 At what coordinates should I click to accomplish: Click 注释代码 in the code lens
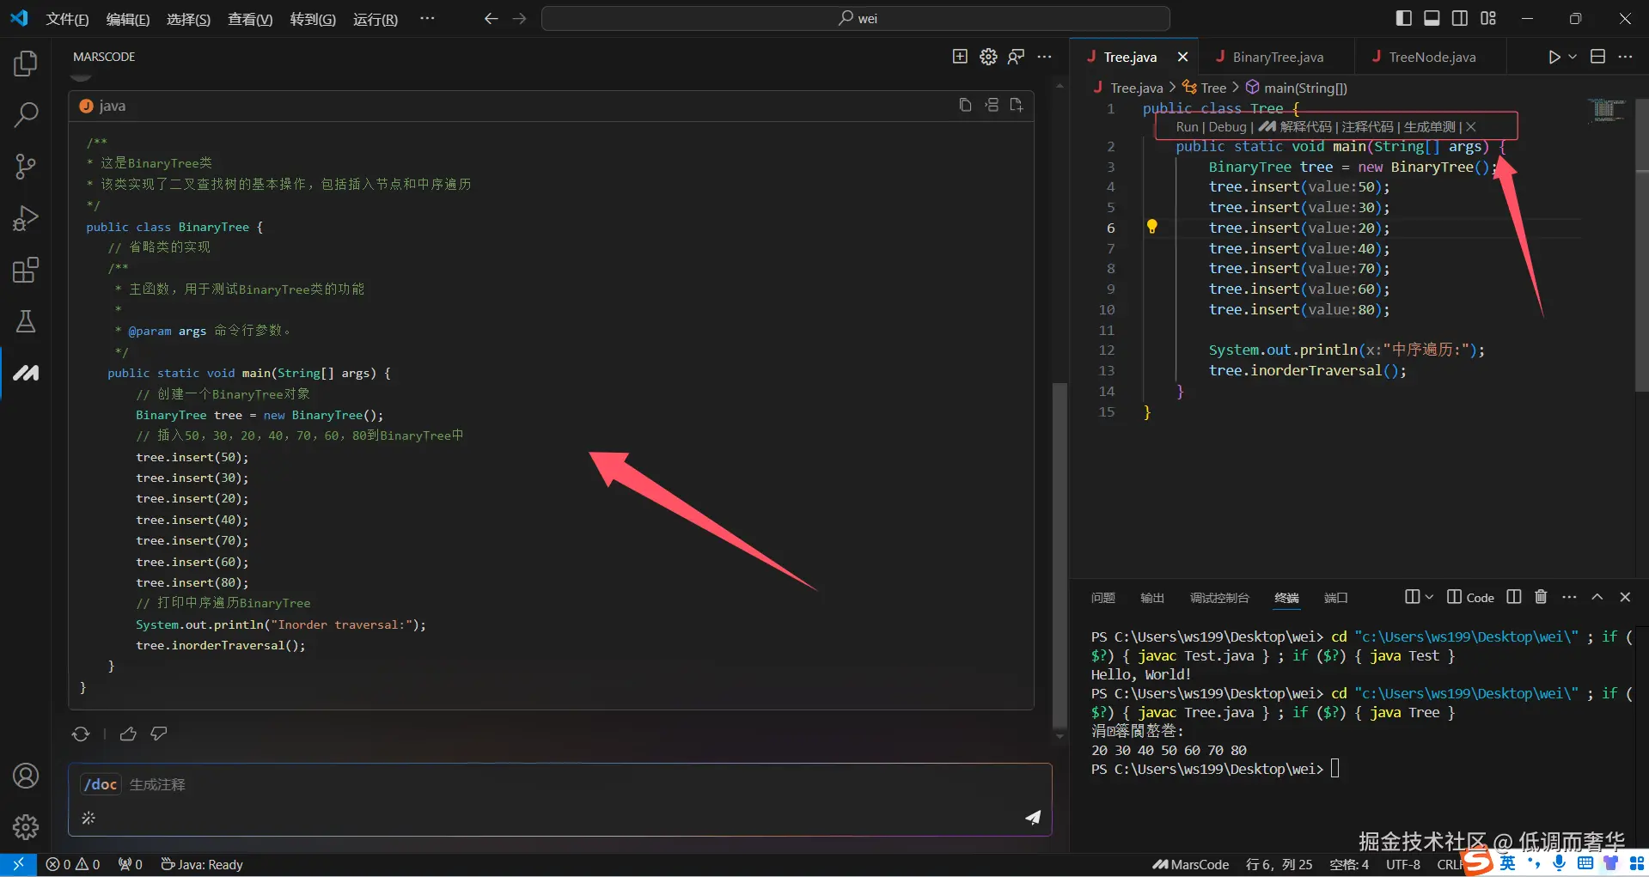click(x=1367, y=126)
